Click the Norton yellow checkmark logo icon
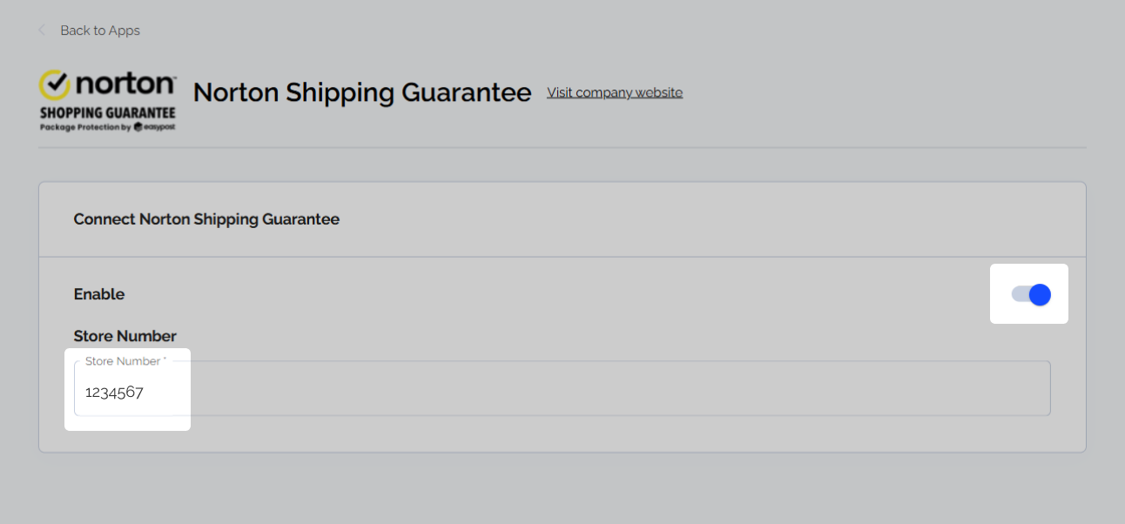This screenshot has height=524, width=1125. (54, 85)
